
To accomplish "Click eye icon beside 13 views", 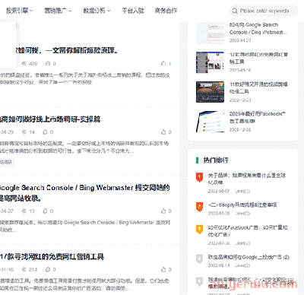I will (x=24, y=211).
